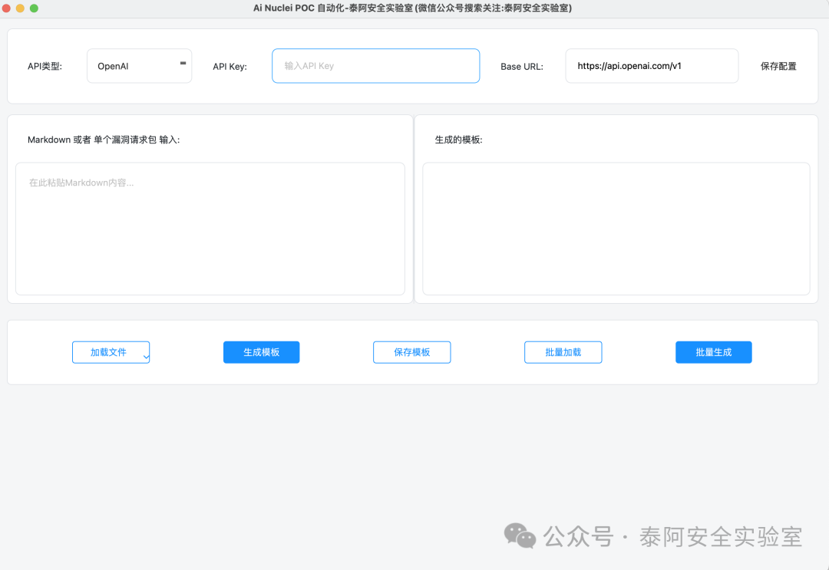Image resolution: width=829 pixels, height=570 pixels.
Task: Click the yellow minimize window button
Action: tap(20, 8)
